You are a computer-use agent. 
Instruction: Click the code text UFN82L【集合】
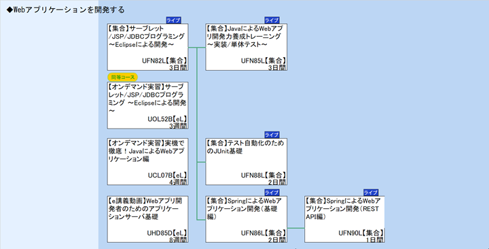(164, 61)
